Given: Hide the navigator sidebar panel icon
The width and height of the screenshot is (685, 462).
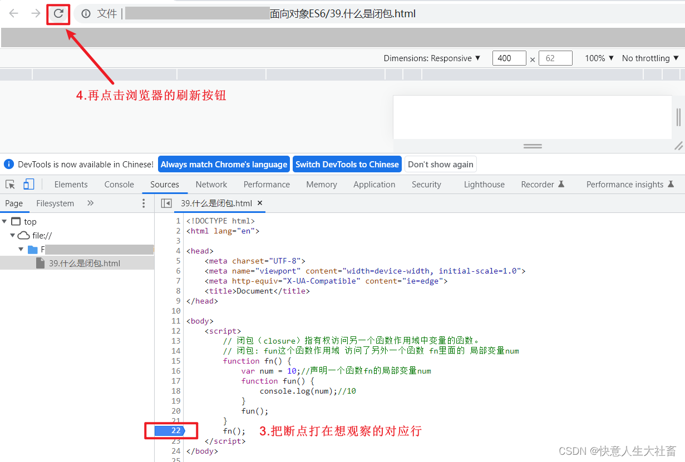Looking at the screenshot, I should point(165,203).
